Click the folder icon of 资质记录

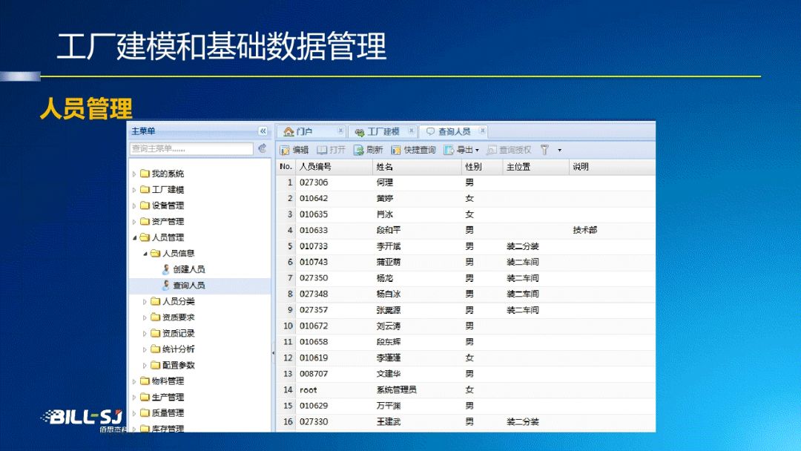[155, 333]
